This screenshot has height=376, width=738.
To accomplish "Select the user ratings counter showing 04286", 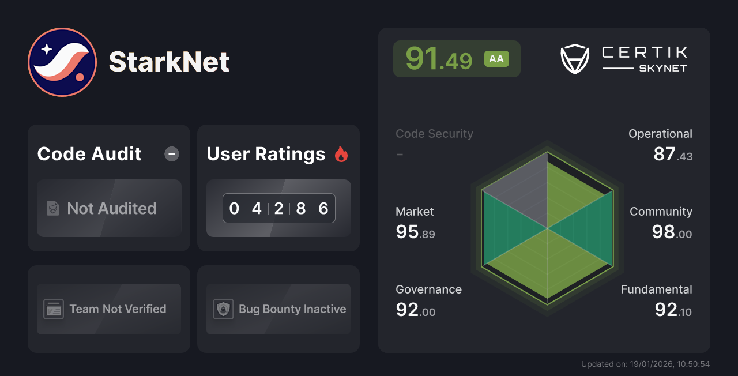I will pyautogui.click(x=279, y=208).
